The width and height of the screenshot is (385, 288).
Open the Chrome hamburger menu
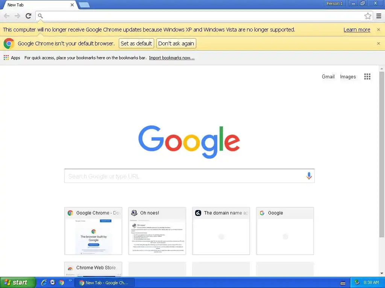tap(379, 16)
